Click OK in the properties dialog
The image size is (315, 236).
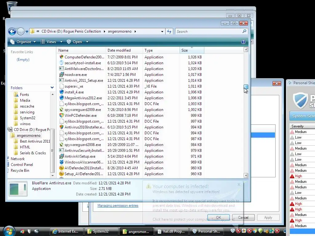219,217
